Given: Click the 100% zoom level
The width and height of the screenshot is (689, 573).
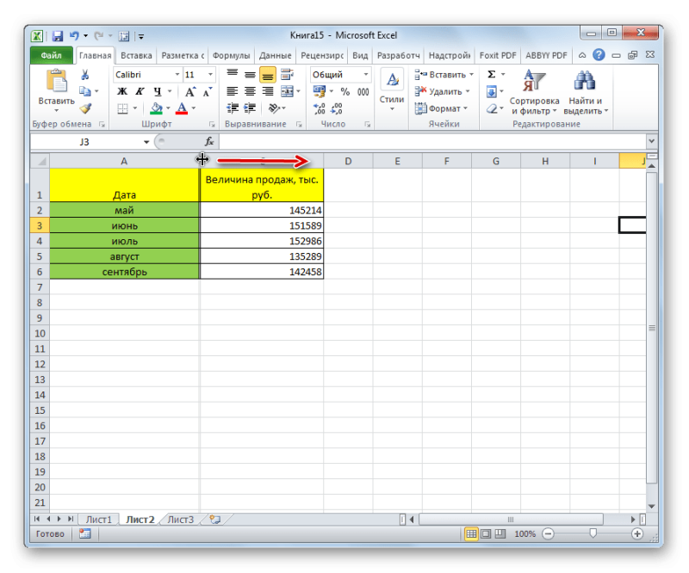Looking at the screenshot, I should [525, 534].
